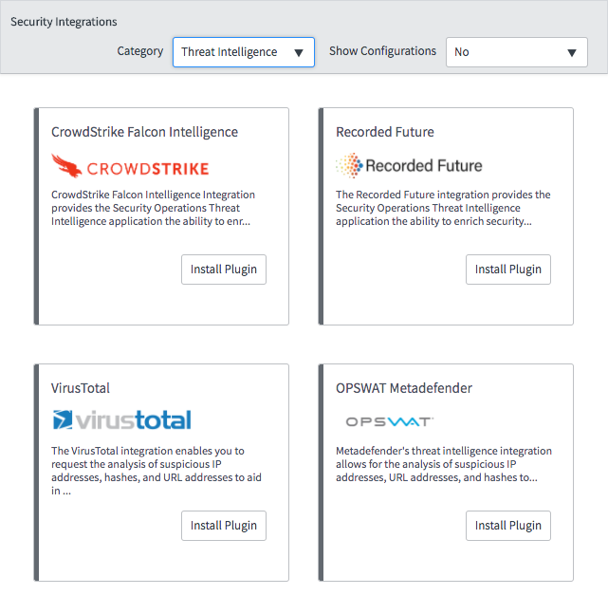Click the Metadefender threat intelligence description
This screenshot has height=595, width=608.
click(x=444, y=464)
